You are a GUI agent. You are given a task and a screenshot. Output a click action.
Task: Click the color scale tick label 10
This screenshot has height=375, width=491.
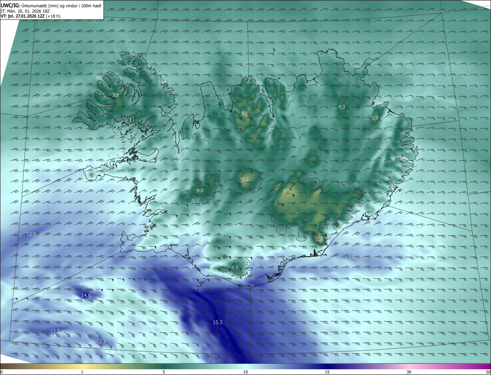(245, 372)
